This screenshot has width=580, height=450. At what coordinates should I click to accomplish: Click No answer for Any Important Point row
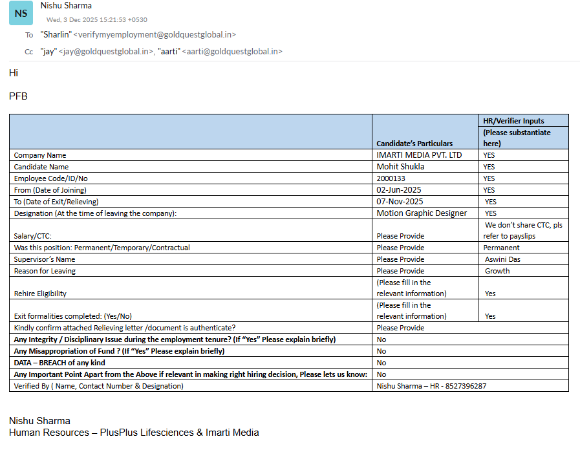[x=381, y=374]
